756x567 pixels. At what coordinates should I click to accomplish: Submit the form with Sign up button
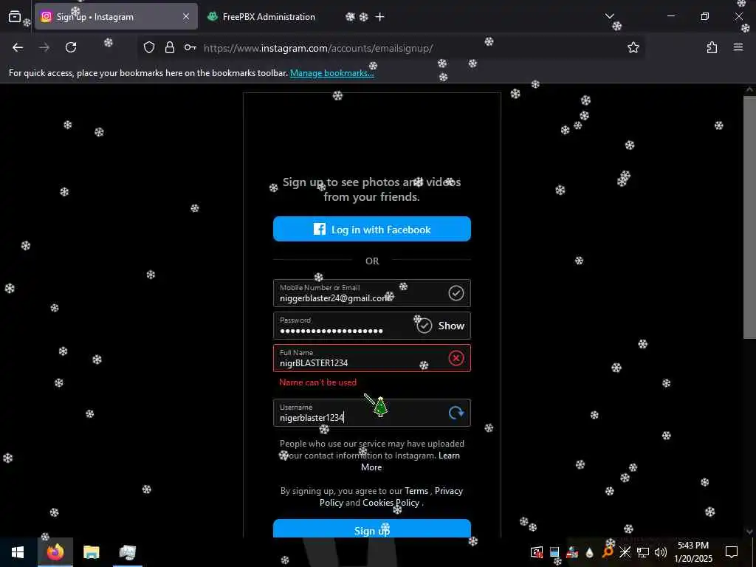pyautogui.click(x=372, y=529)
